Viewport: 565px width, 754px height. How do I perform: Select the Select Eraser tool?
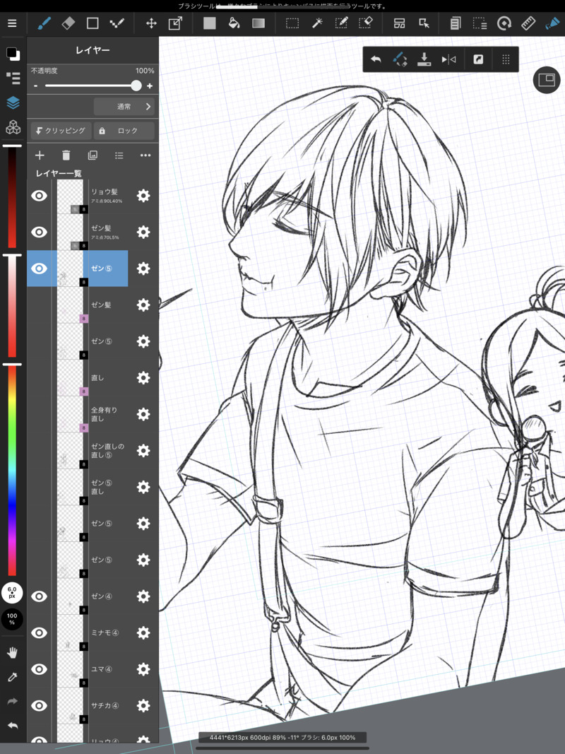pyautogui.click(x=366, y=23)
